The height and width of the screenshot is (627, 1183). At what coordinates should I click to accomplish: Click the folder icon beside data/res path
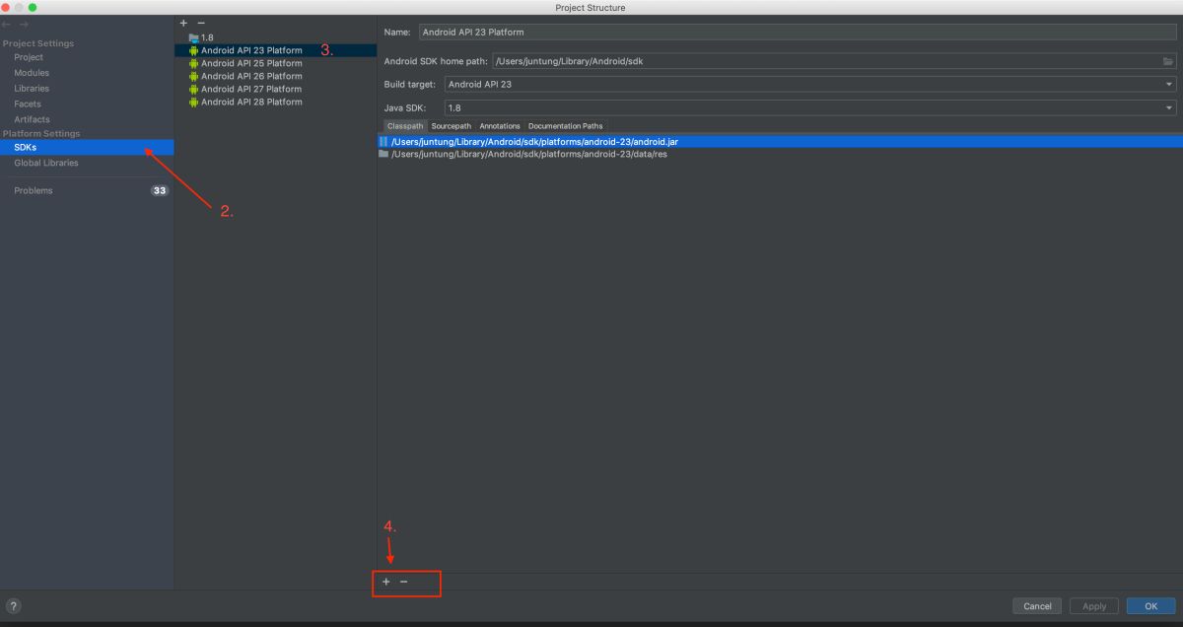(383, 154)
